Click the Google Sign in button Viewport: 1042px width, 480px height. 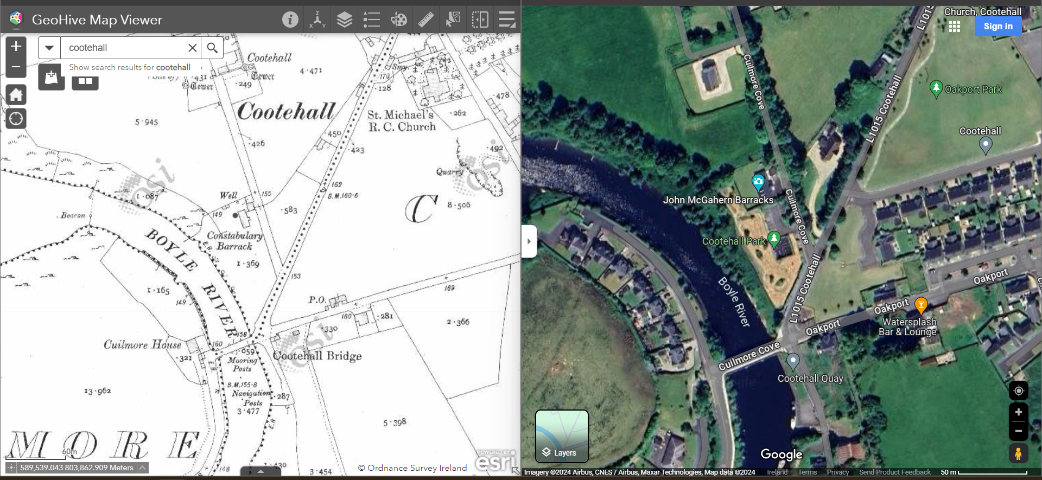point(998,26)
